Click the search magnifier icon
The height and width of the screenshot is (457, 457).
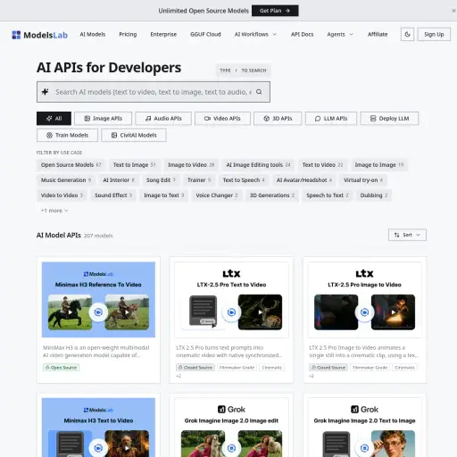(259, 92)
